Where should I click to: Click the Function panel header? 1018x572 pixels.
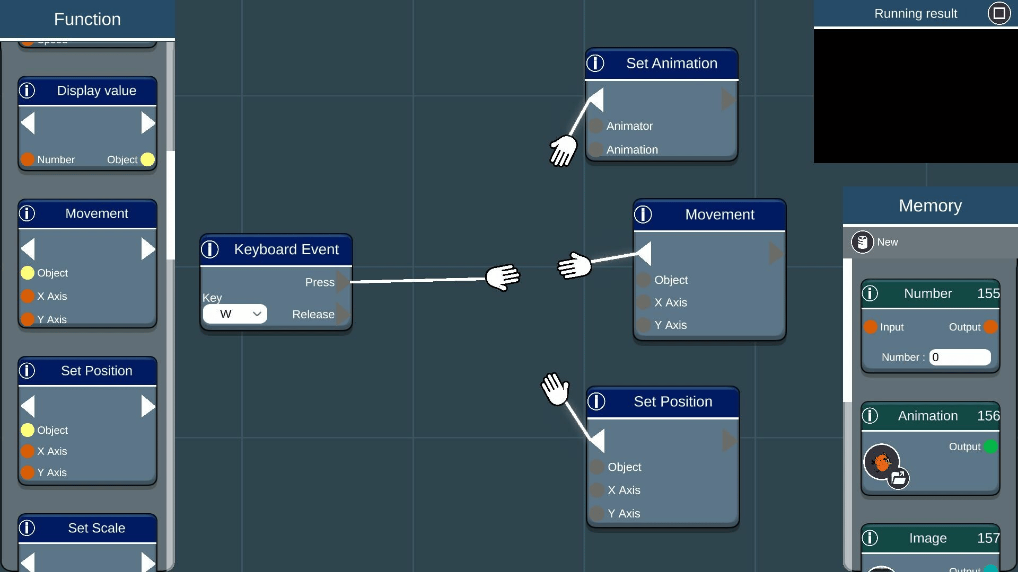click(87, 20)
